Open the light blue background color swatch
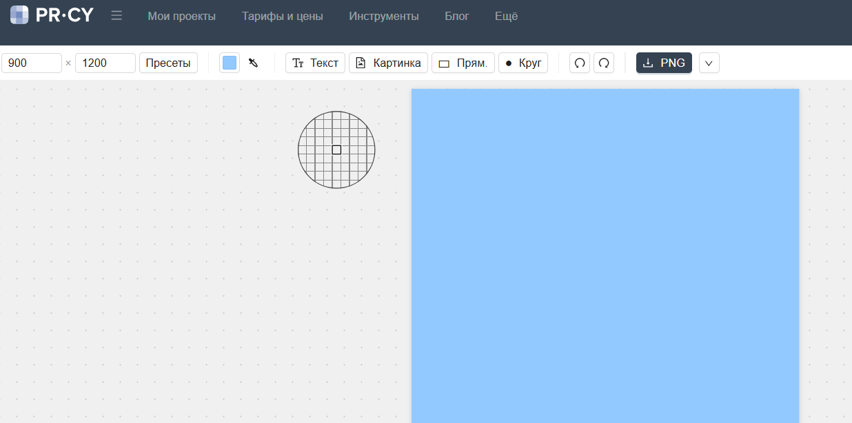This screenshot has height=423, width=852. point(230,63)
